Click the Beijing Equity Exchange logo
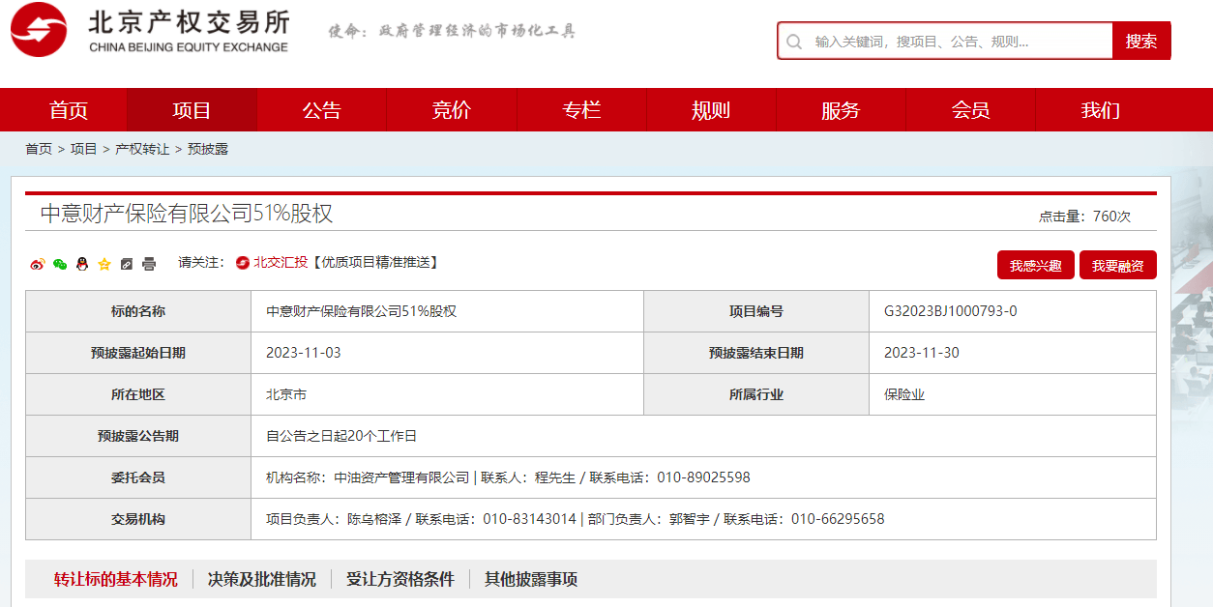Screen dimensions: 1213x607 [x=150, y=30]
